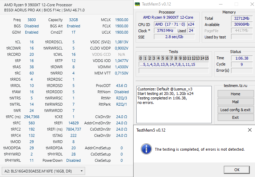255x177 pixels.
Task: Click the Cmd2T value 1T
Action: coord(73,32)
